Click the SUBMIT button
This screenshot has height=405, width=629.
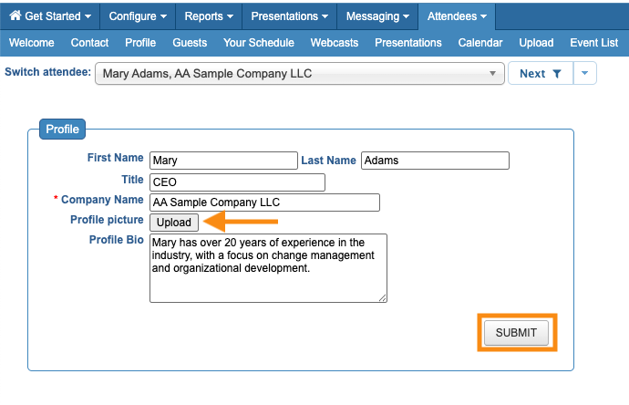[516, 333]
